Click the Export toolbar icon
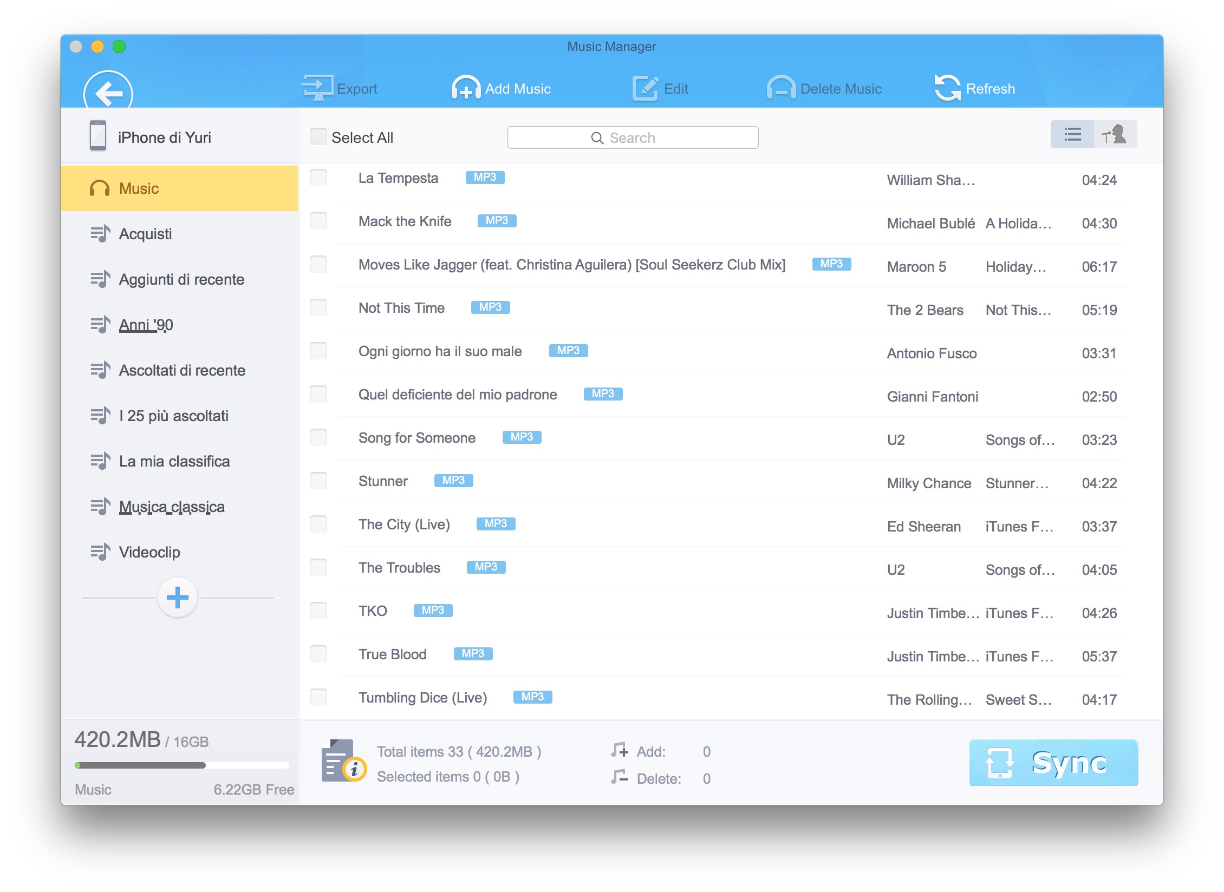The image size is (1224, 892). (x=318, y=88)
